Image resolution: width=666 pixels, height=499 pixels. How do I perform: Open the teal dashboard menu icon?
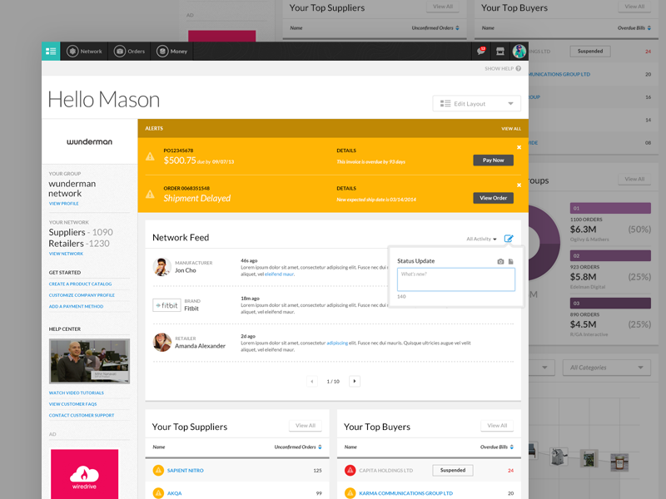pyautogui.click(x=51, y=52)
